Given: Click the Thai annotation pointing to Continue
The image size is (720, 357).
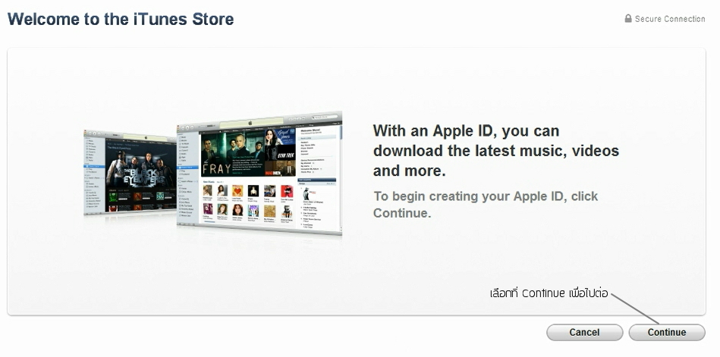Looking at the screenshot, I should [x=549, y=293].
